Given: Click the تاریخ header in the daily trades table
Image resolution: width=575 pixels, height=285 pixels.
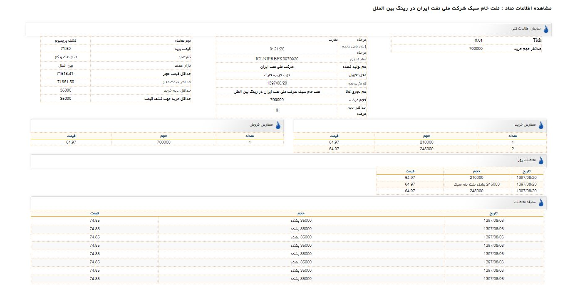Looking at the screenshot, I should click(526, 171).
